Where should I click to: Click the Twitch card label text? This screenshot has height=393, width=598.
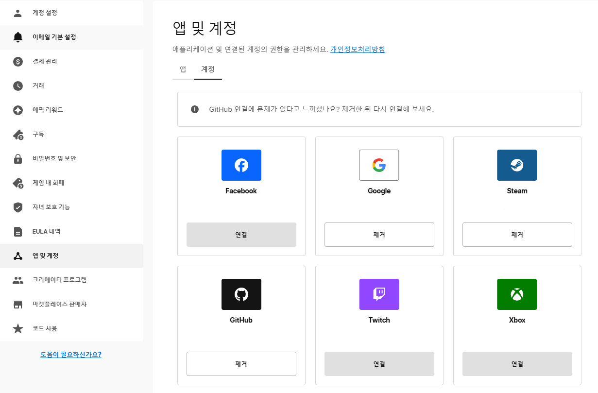[379, 320]
